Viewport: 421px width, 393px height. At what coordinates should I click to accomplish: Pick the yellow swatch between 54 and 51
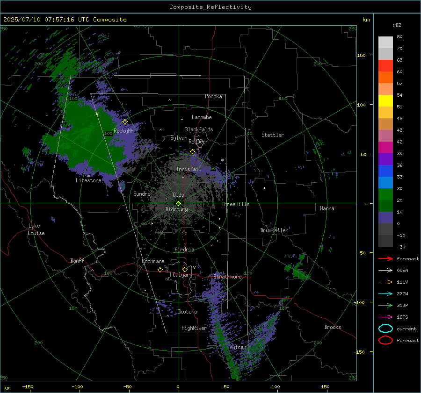[x=385, y=101]
